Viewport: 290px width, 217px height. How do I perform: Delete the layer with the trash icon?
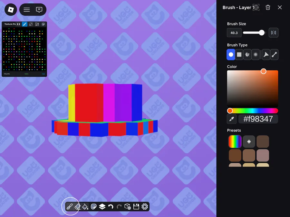pyautogui.click(x=268, y=7)
